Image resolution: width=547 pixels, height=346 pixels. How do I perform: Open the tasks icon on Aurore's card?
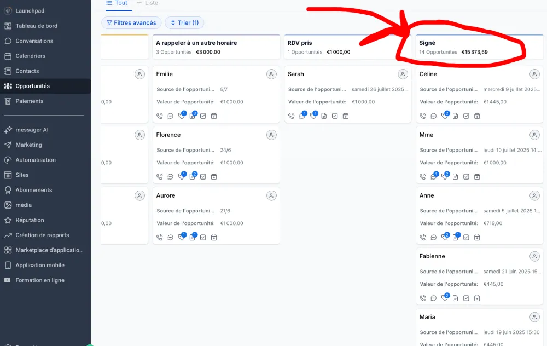(203, 238)
